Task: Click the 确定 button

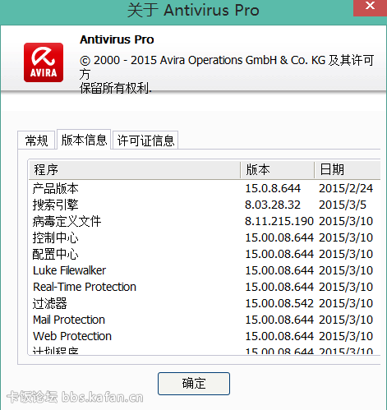Action: pyautogui.click(x=194, y=384)
